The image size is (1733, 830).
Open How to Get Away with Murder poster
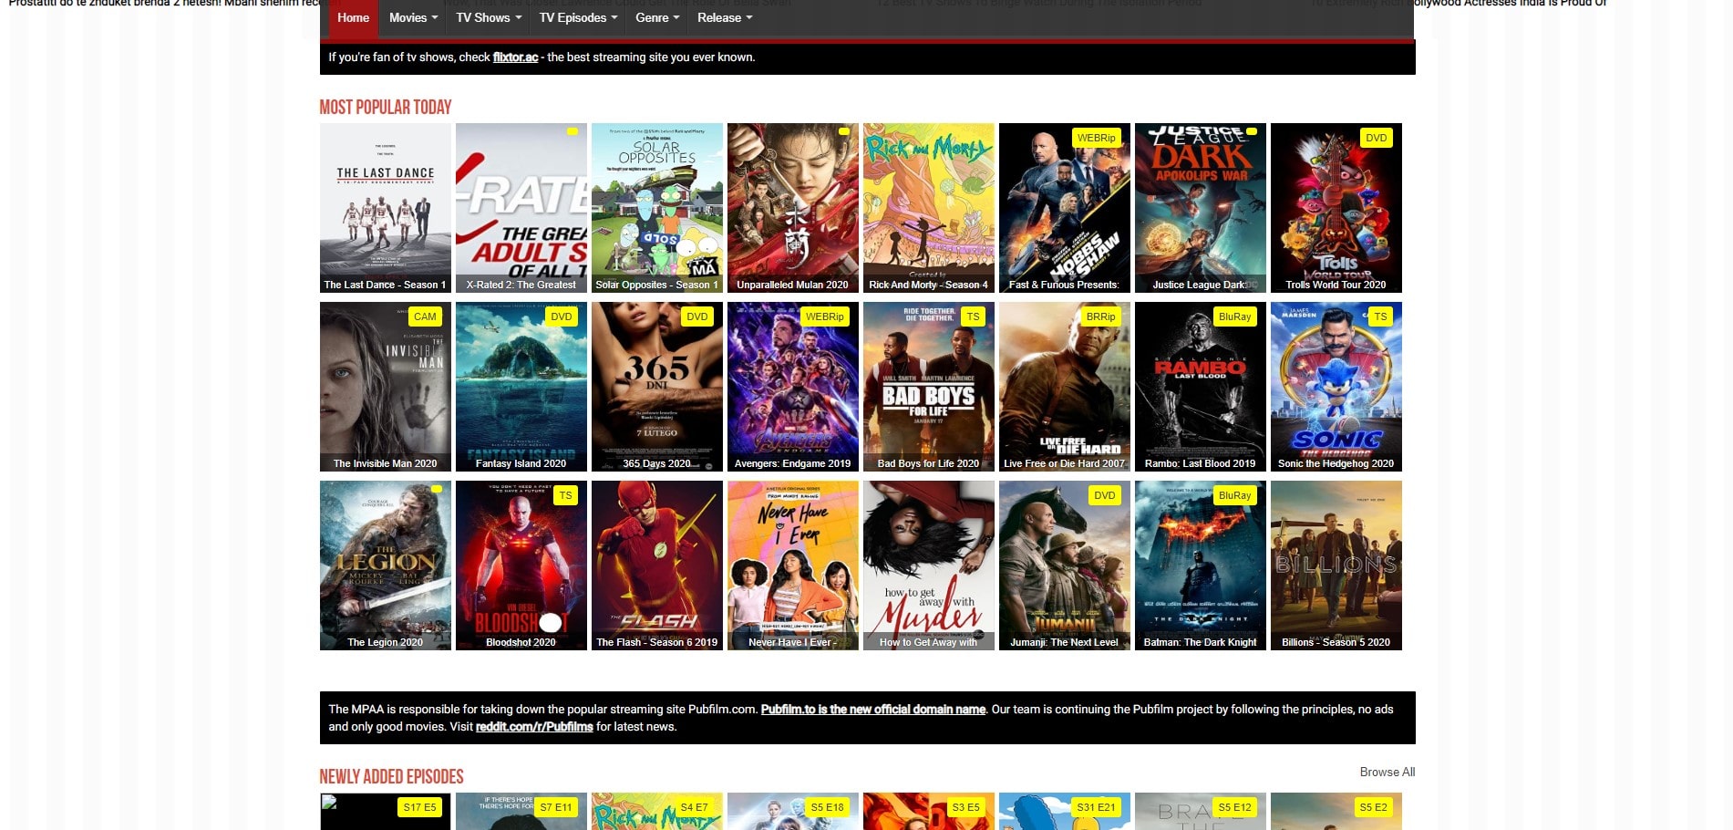pyautogui.click(x=929, y=565)
